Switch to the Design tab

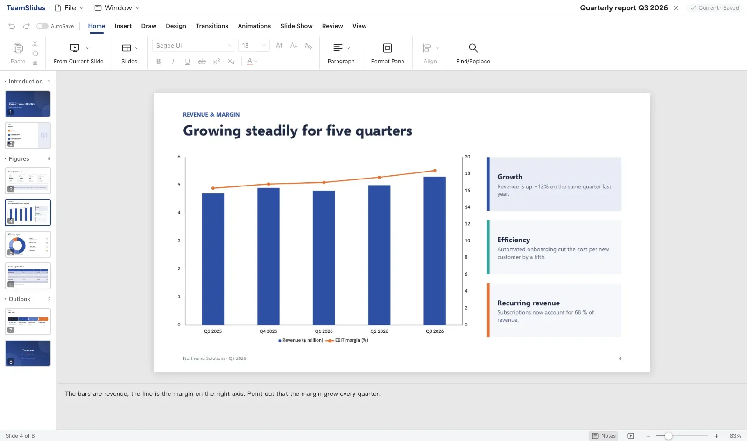click(x=176, y=26)
